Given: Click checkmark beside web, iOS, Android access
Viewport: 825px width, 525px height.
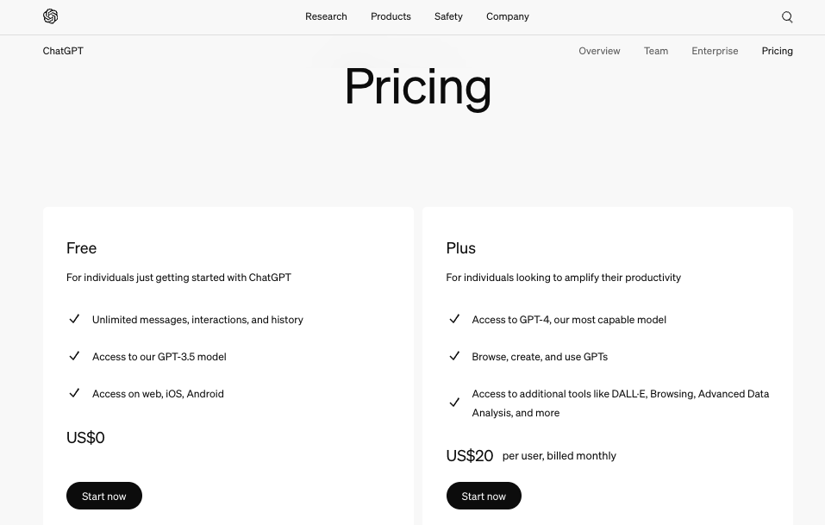Looking at the screenshot, I should (x=74, y=393).
